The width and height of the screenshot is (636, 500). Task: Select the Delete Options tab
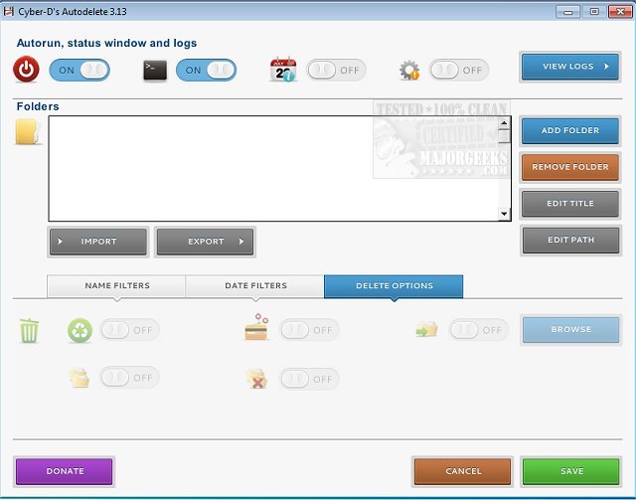(394, 286)
